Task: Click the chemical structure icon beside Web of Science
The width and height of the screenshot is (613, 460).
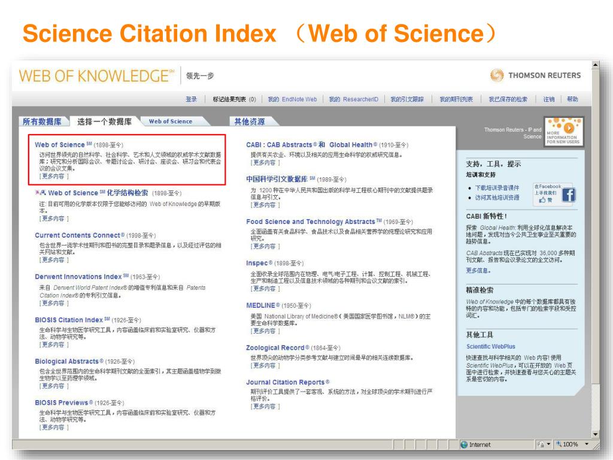Action: (x=40, y=192)
